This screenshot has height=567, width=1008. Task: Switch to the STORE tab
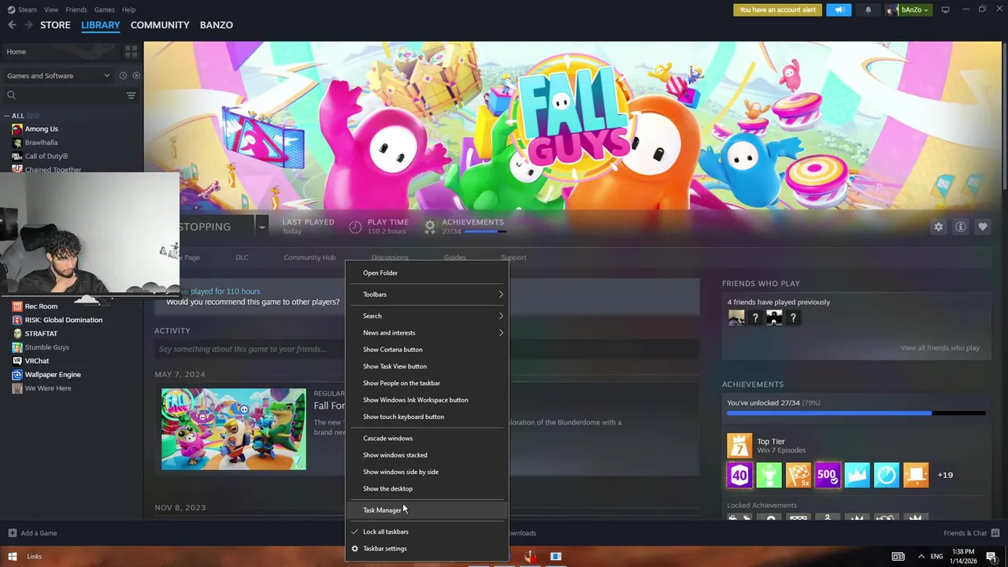coord(55,25)
